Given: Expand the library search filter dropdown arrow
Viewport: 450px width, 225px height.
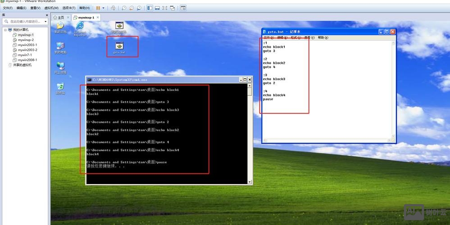Looking at the screenshot, I should tap(45, 21).
